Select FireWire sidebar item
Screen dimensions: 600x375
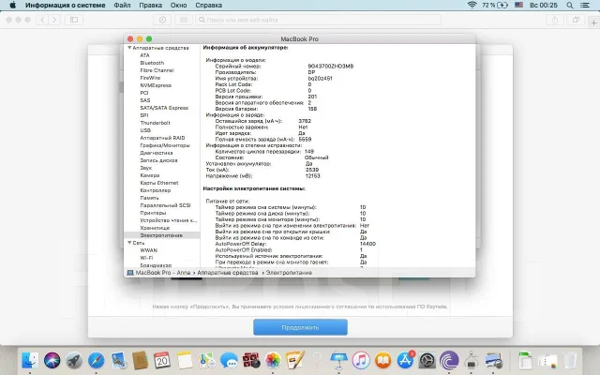click(150, 78)
